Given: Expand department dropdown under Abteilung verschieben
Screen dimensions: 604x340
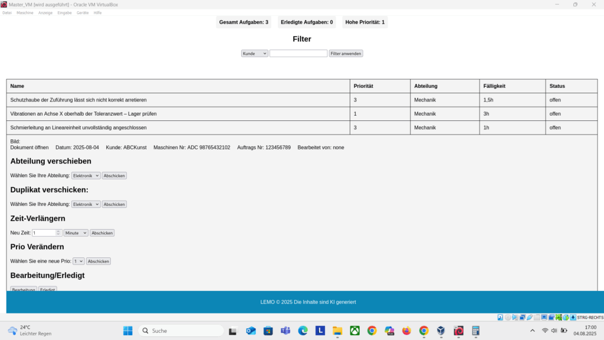Looking at the screenshot, I should tap(86, 176).
